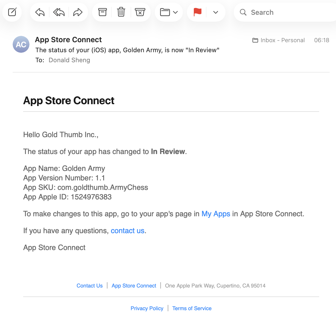Open the contact us link in body
The image size is (336, 326).
[x=127, y=231]
